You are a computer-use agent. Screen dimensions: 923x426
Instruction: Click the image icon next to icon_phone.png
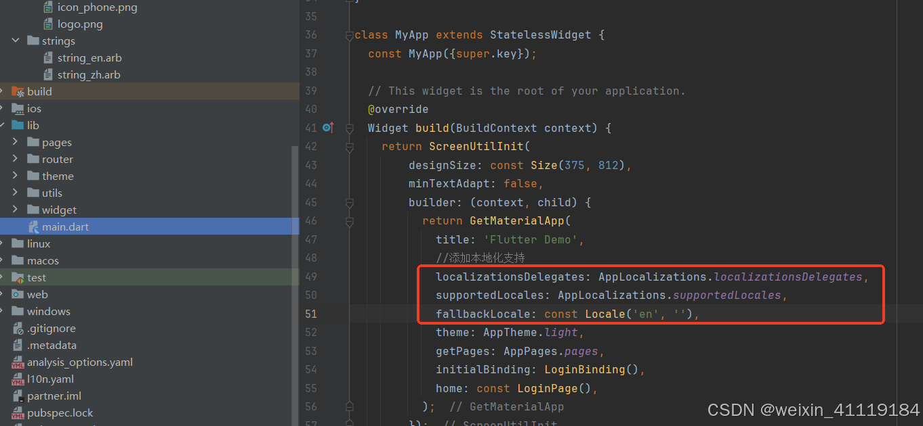point(47,7)
